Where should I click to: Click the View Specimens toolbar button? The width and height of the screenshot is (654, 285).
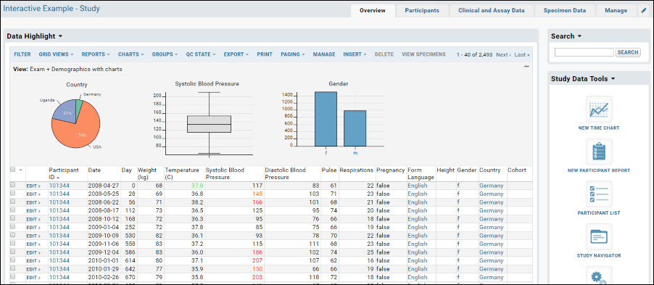point(423,54)
